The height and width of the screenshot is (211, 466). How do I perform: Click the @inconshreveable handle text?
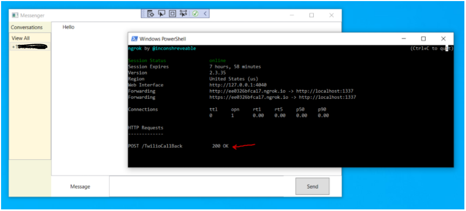pyautogui.click(x=174, y=49)
